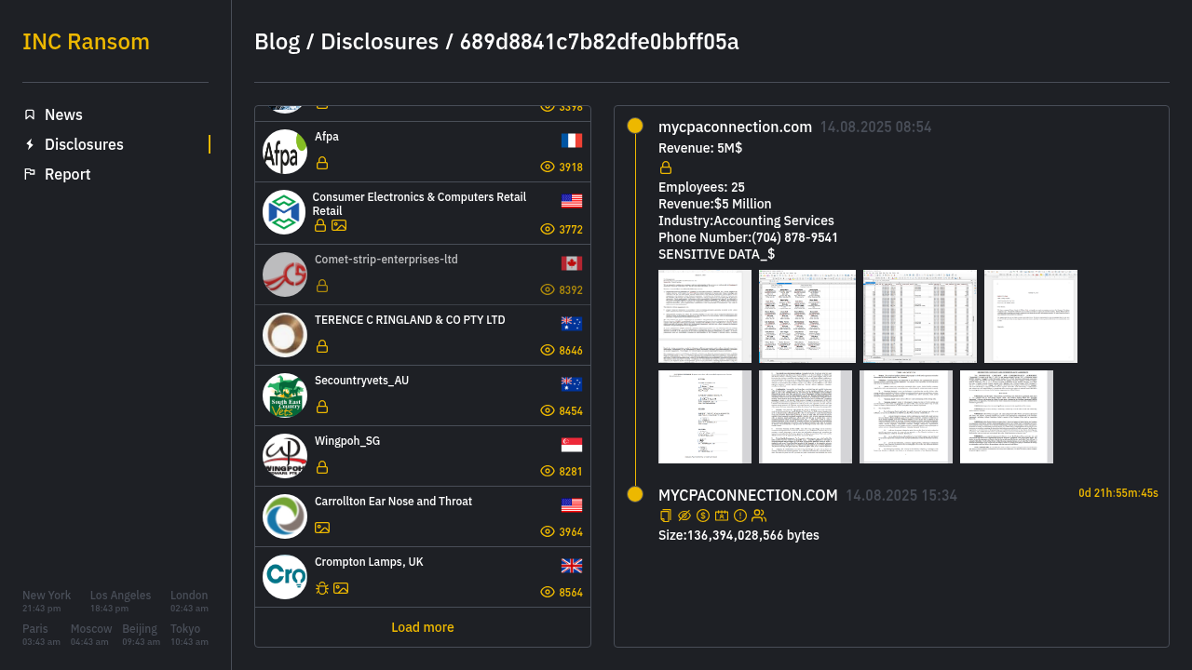Click the Australian flag on TERENCE C RINGLAND row

572,324
